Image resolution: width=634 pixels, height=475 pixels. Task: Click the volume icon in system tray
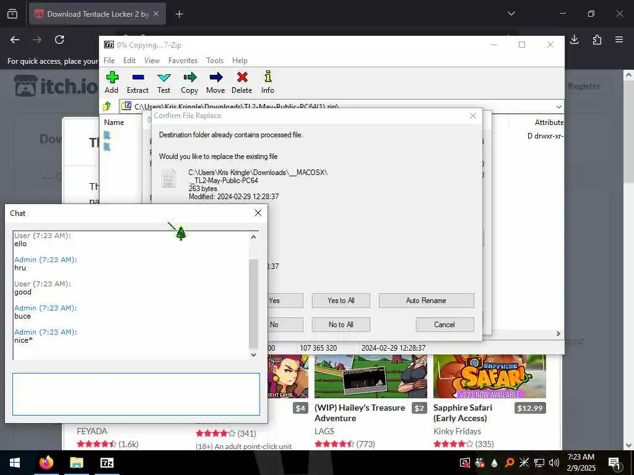[554, 463]
